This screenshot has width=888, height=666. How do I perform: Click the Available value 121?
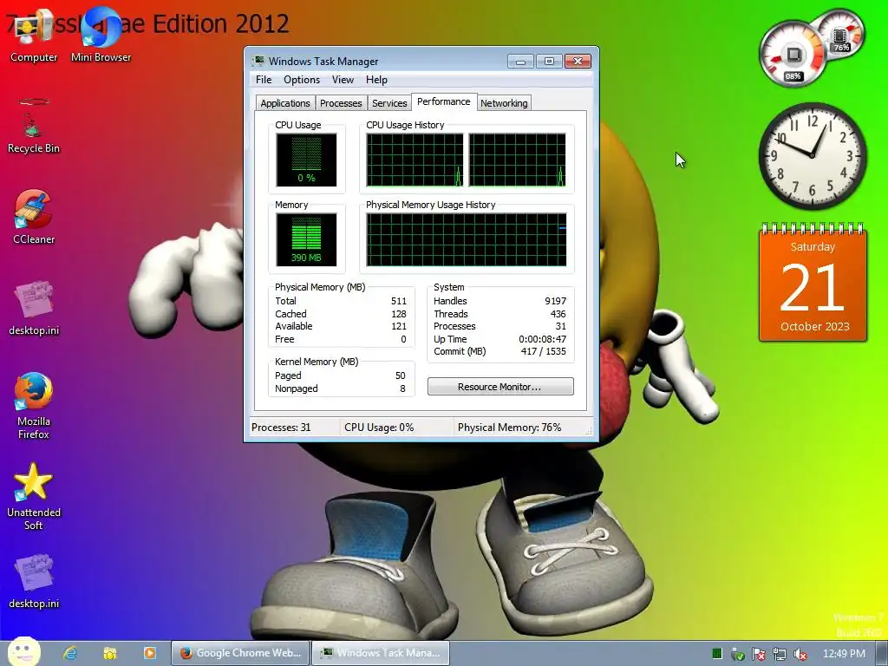399,326
